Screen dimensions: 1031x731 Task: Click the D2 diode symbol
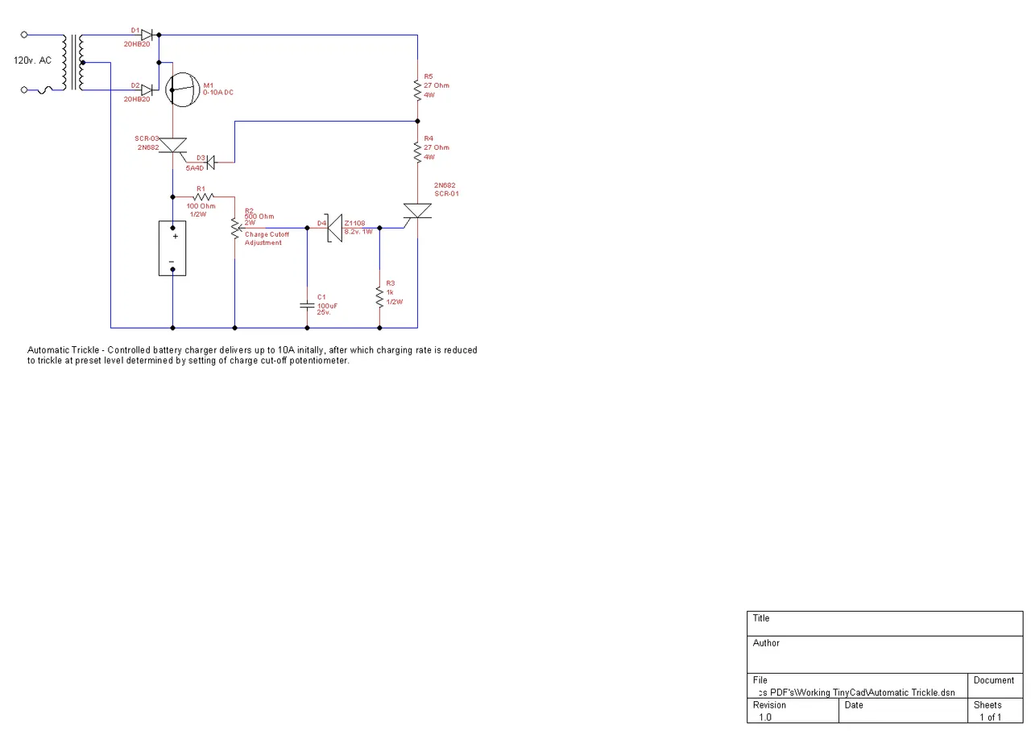(147, 90)
